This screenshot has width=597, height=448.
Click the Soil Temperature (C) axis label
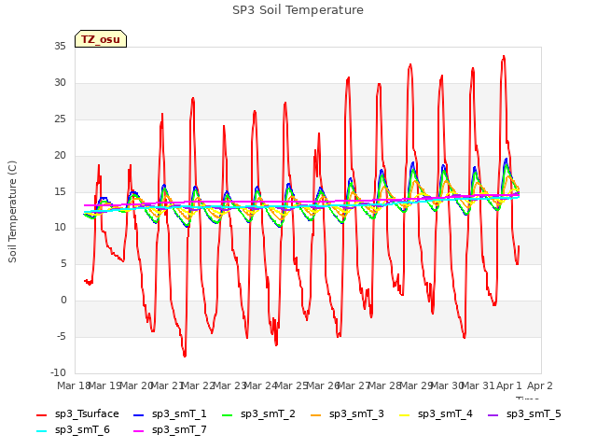coord(12,212)
